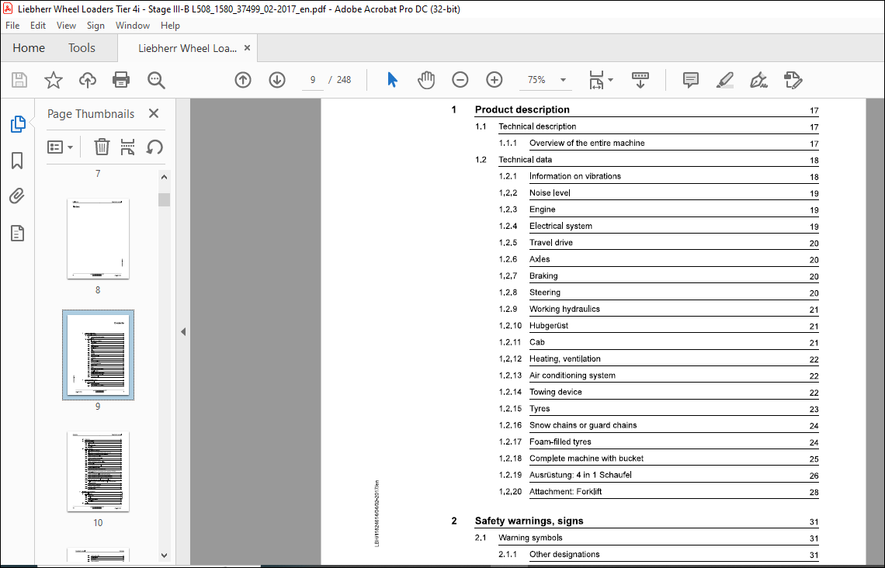This screenshot has width=885, height=568.
Task: Click thumbnails scrollbar up arrow
Action: click(165, 177)
